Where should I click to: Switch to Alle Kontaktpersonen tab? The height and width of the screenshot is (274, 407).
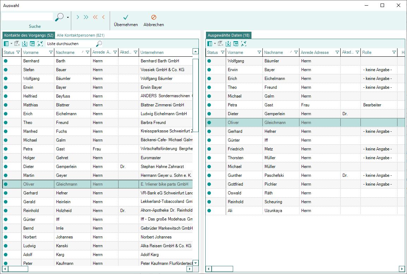(80, 35)
